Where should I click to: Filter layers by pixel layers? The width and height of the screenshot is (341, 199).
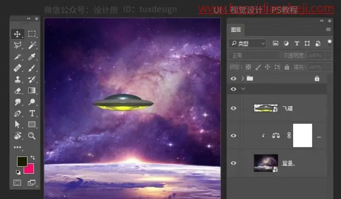[275, 43]
